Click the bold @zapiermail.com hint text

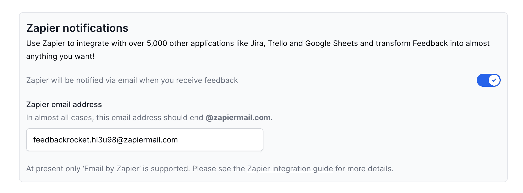pos(238,118)
